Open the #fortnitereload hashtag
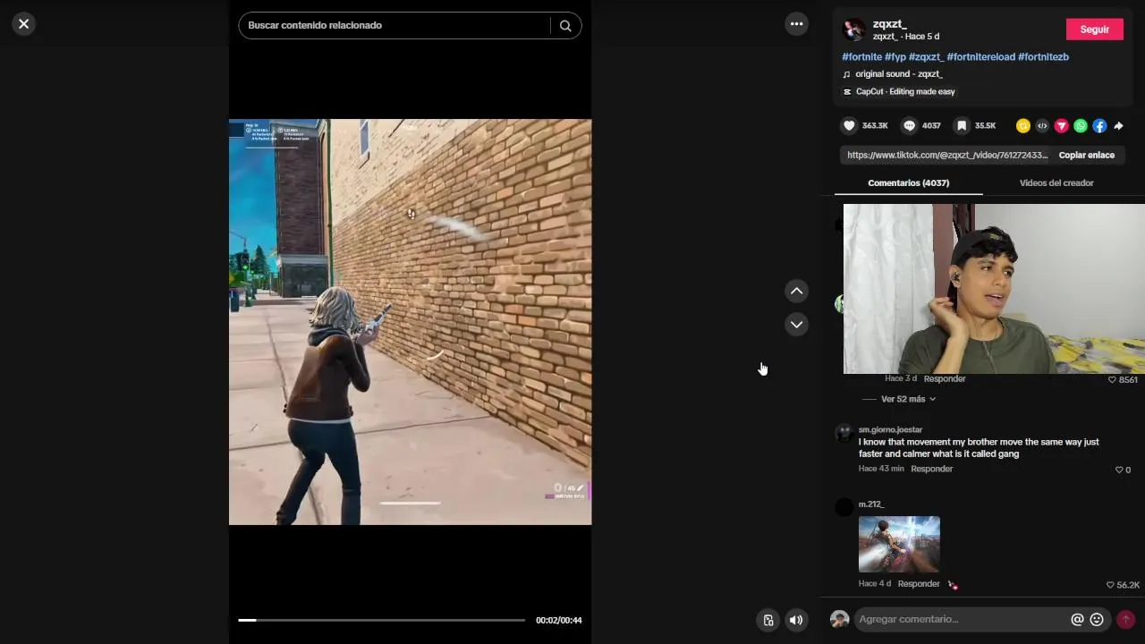Viewport: 1145px width, 644px height. click(980, 57)
